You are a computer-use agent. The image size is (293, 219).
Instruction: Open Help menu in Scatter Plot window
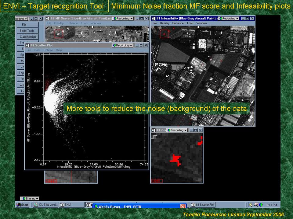coord(59,50)
